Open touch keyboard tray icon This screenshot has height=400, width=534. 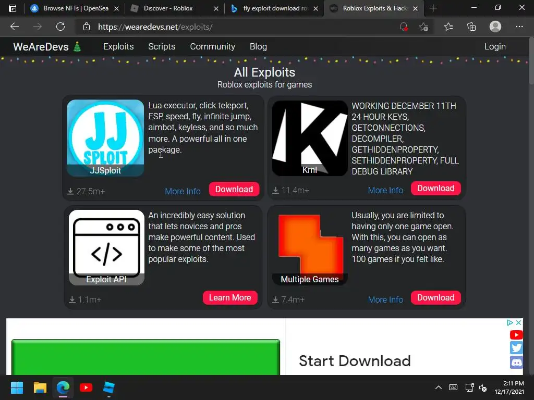coord(453,387)
